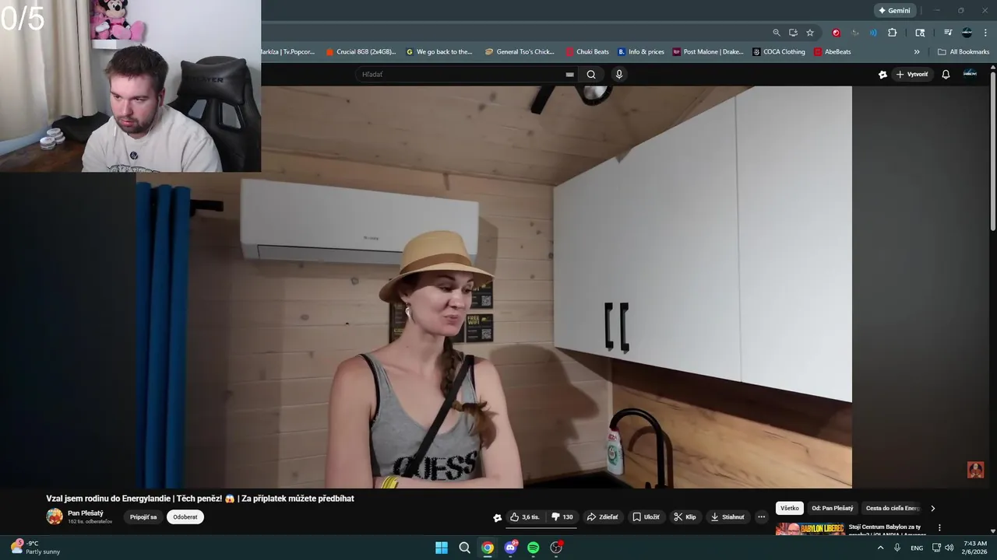Bookmark this page with the star icon
997x560 pixels.
tap(810, 33)
